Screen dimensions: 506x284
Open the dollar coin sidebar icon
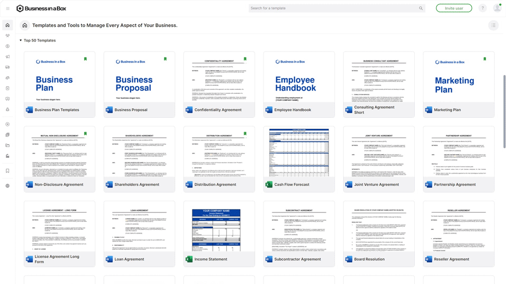tap(7, 46)
